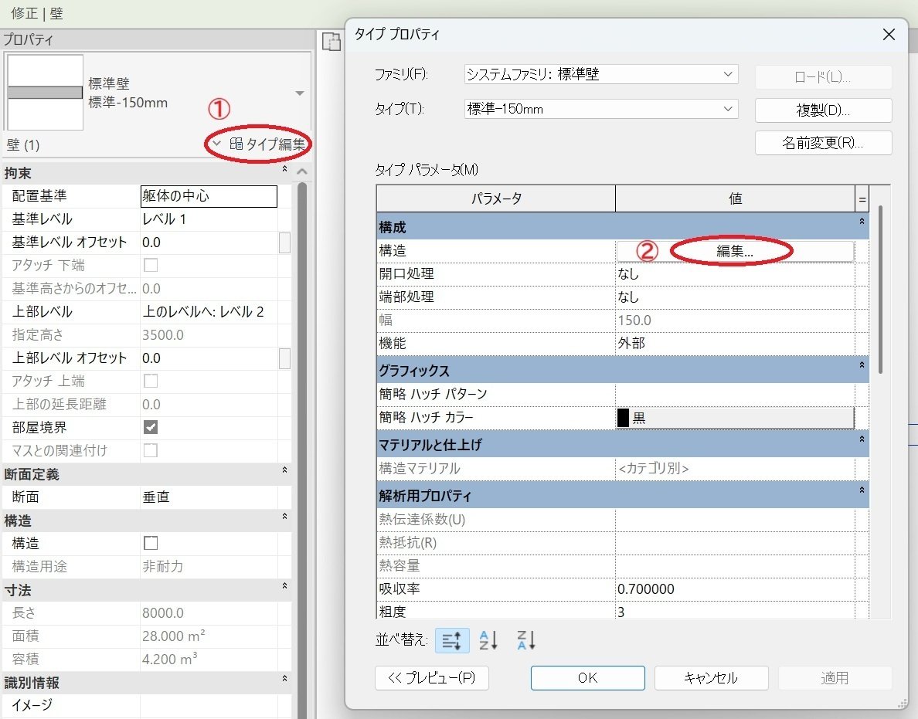Collapse the グラフィックス group
918x719 pixels.
[862, 365]
